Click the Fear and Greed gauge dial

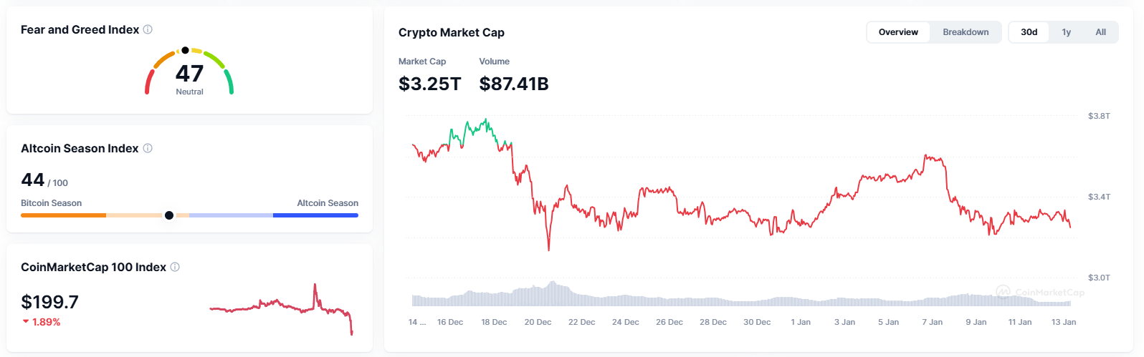pyautogui.click(x=189, y=72)
